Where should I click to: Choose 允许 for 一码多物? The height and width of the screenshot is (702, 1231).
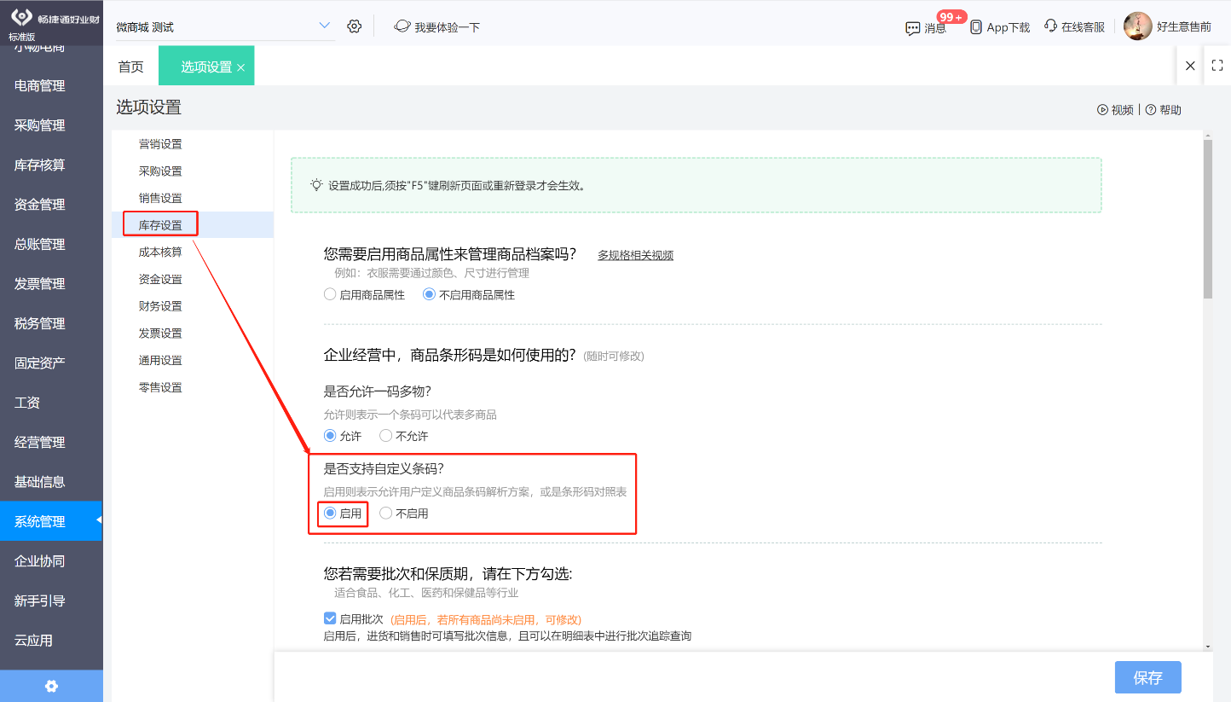[x=330, y=436]
